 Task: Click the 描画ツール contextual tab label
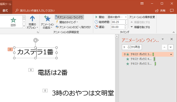(6, 4)
